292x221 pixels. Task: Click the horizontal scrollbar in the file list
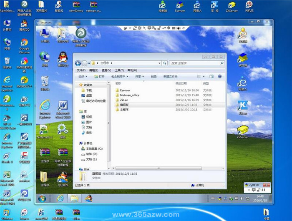pyautogui.click(x=159, y=168)
